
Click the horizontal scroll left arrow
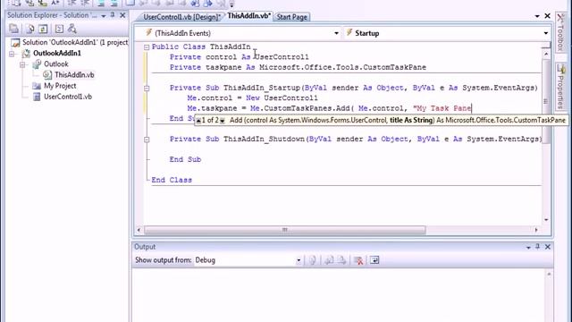click(x=139, y=230)
